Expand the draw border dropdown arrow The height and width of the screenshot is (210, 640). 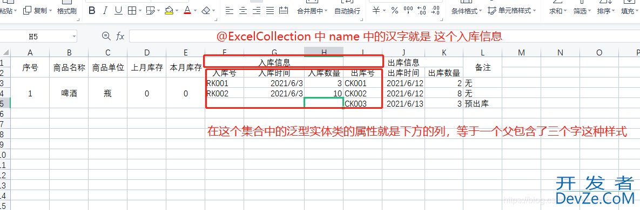tap(159, 11)
